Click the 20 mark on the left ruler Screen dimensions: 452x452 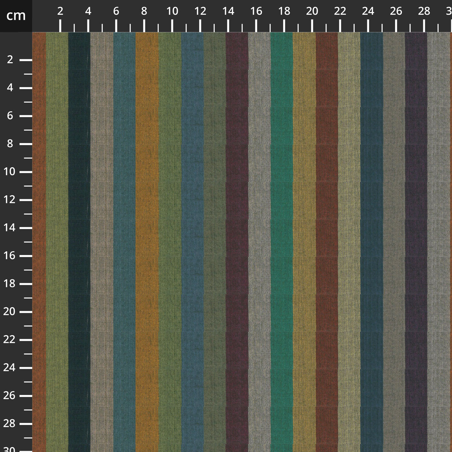click(10, 312)
